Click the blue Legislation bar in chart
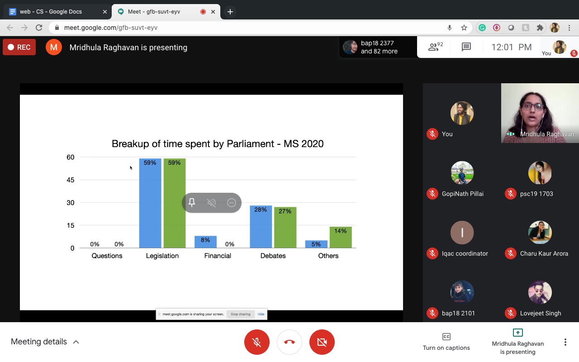This screenshot has height=362, width=579. point(150,204)
